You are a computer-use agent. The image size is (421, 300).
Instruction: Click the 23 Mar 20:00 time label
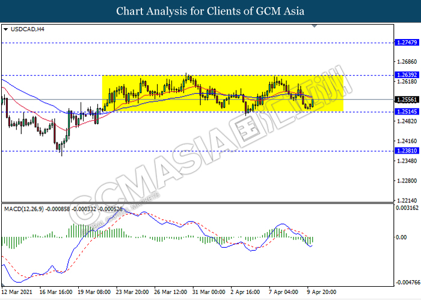(132, 292)
